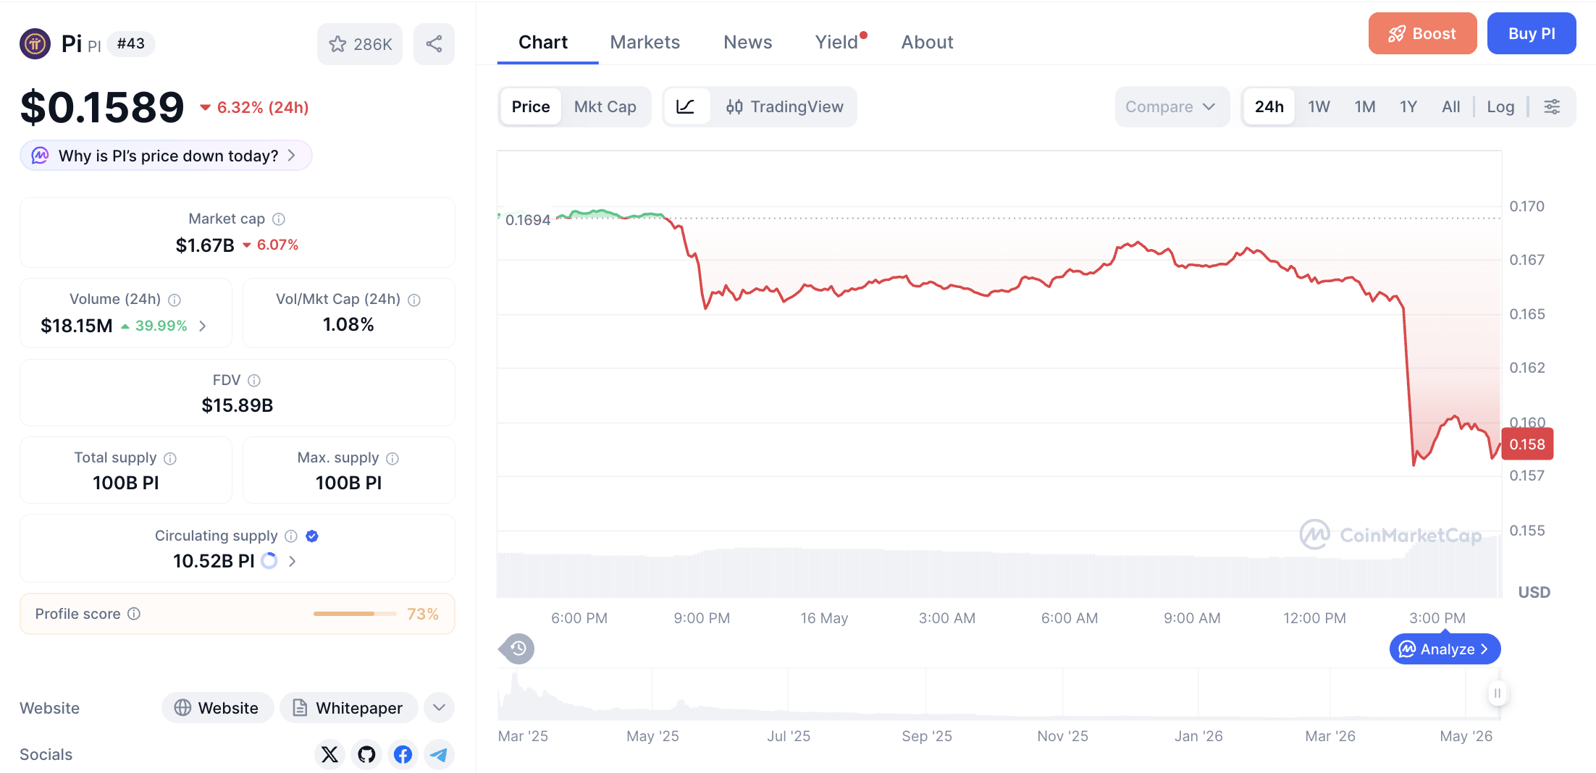The image size is (1596, 773).
Task: Open the Website link
Action: [218, 707]
